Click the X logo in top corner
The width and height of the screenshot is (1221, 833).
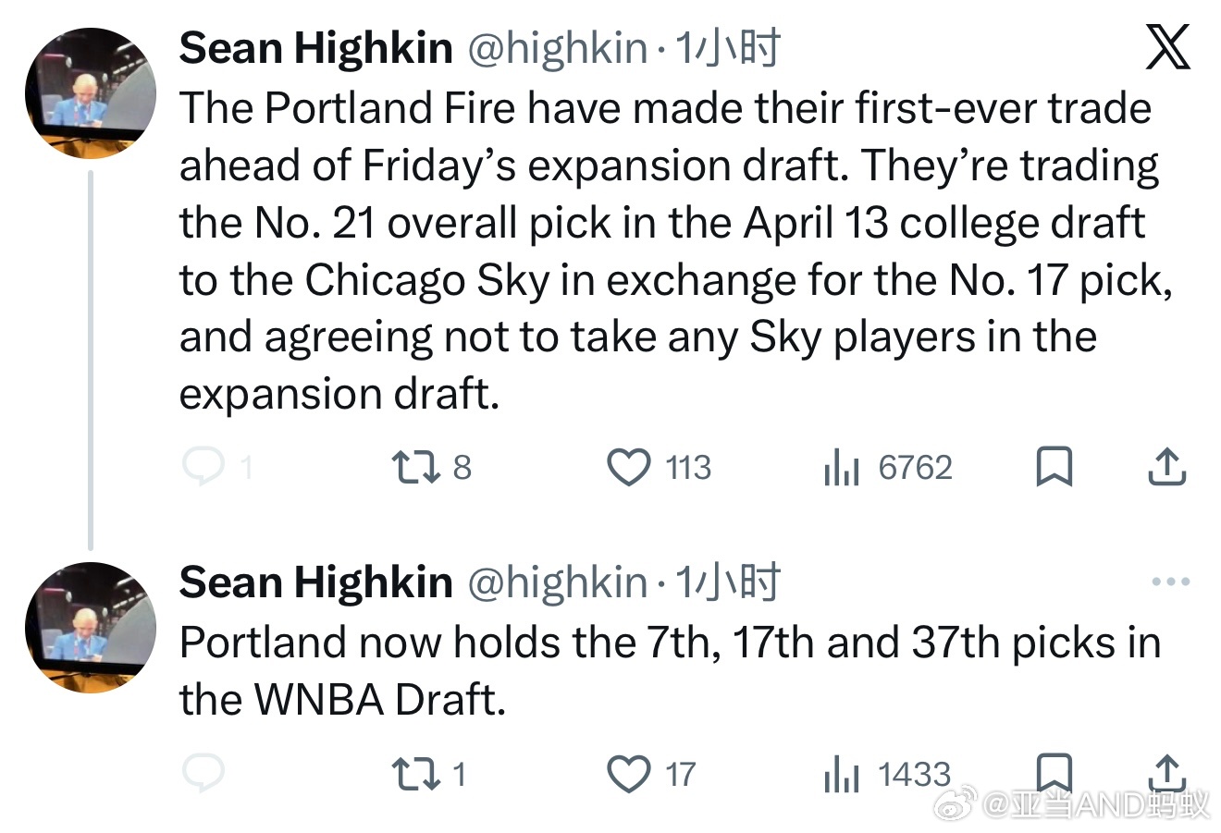(1167, 48)
